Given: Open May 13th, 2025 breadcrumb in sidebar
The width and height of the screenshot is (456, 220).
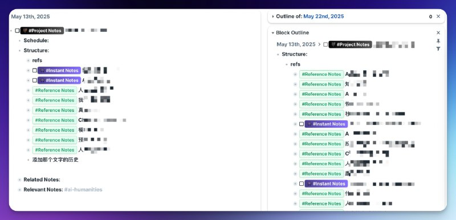Looking at the screenshot, I should [296, 44].
